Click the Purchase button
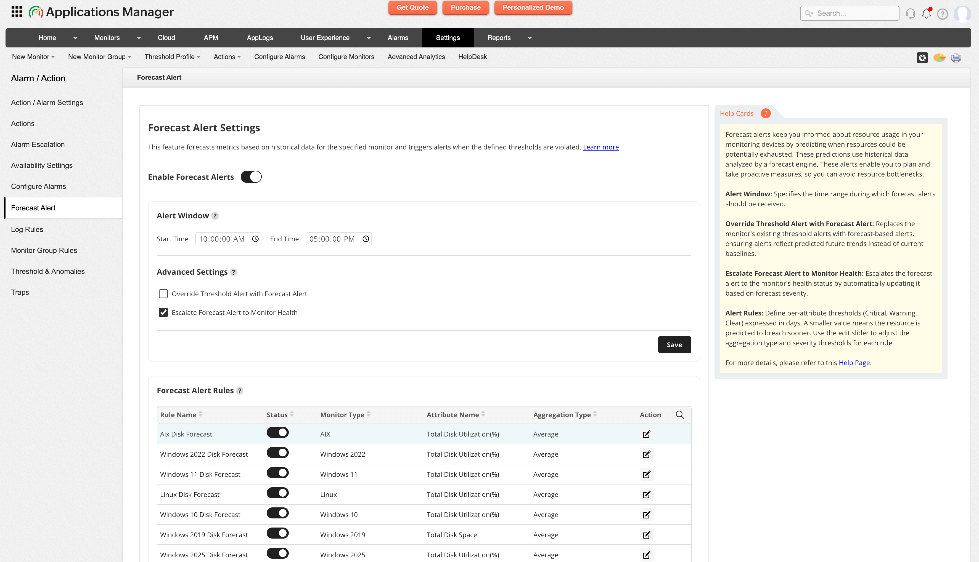 tap(465, 7)
